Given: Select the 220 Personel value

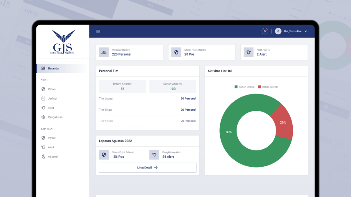Looking at the screenshot, I should click(x=121, y=54).
